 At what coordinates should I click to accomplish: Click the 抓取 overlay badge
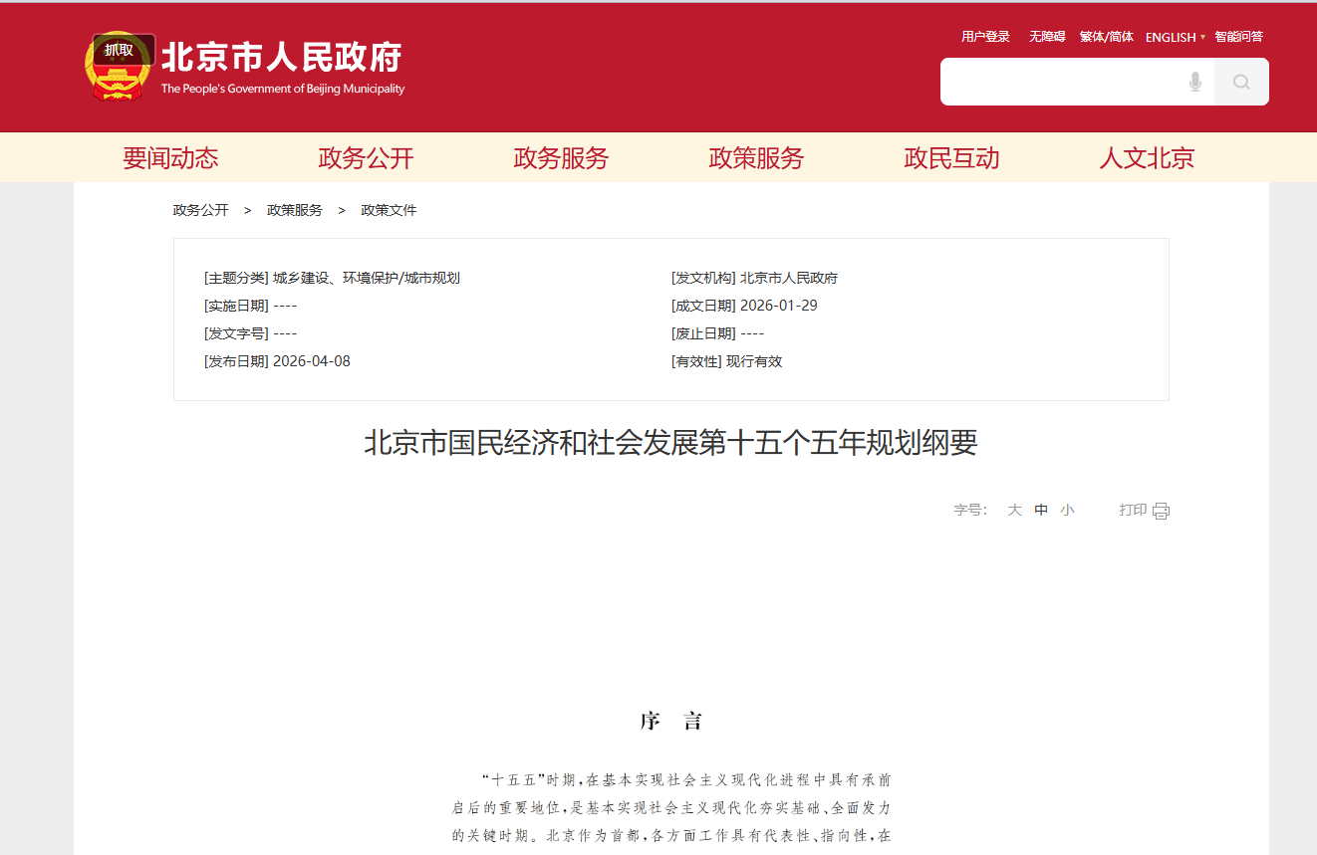[x=119, y=50]
